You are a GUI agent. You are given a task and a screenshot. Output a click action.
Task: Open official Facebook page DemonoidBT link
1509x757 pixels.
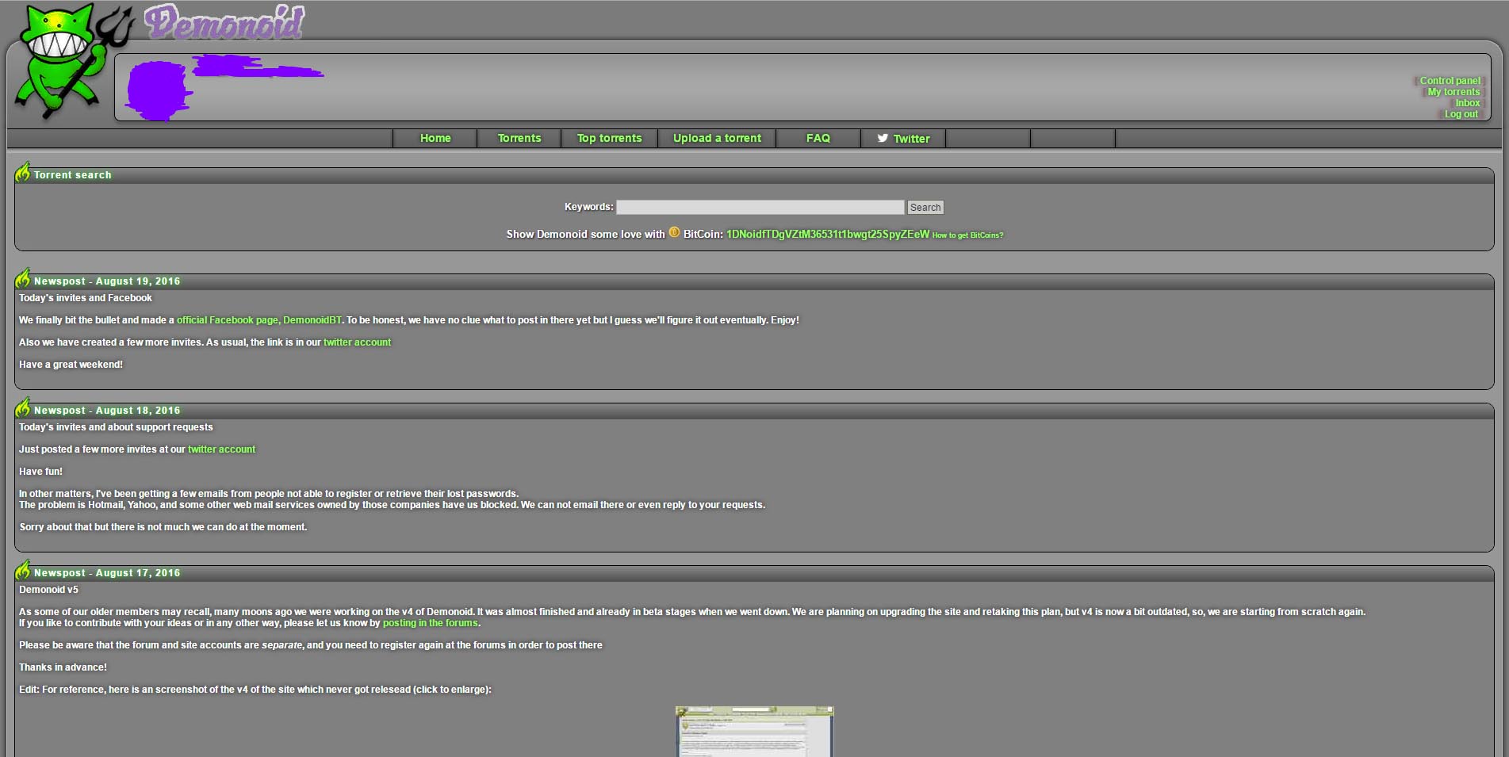coord(259,320)
